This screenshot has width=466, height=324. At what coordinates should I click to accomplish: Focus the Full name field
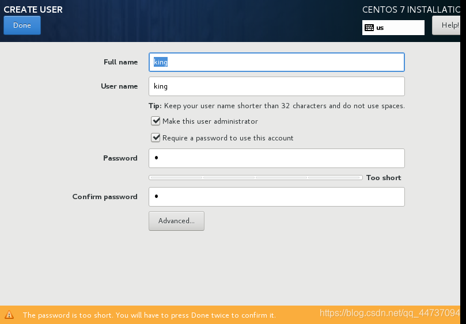pyautogui.click(x=276, y=62)
